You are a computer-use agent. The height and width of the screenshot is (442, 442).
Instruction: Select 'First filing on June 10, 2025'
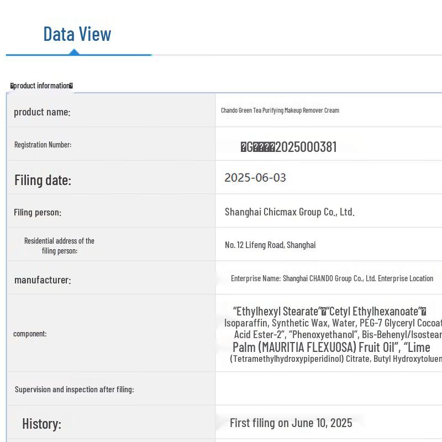pos(291,423)
